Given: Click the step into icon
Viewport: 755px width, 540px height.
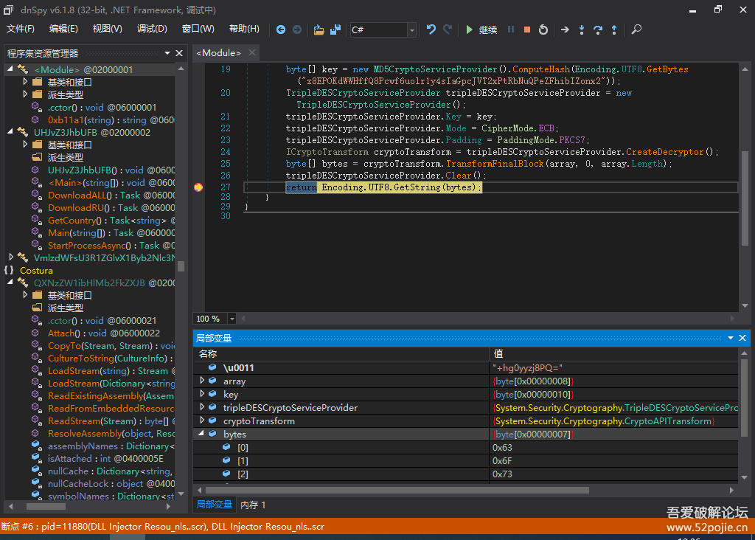Looking at the screenshot, I should point(582,30).
